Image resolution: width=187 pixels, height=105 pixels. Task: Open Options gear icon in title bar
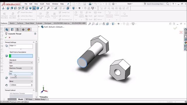coord(113,4)
